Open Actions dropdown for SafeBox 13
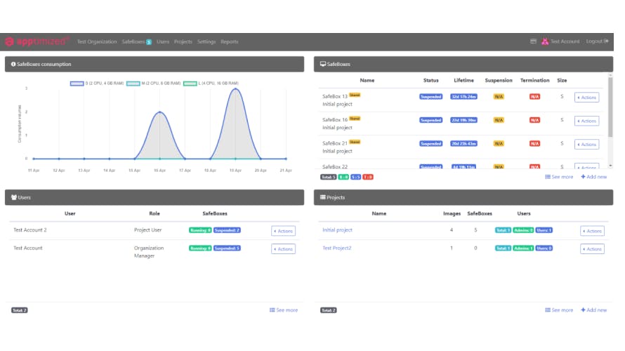 coord(587,97)
